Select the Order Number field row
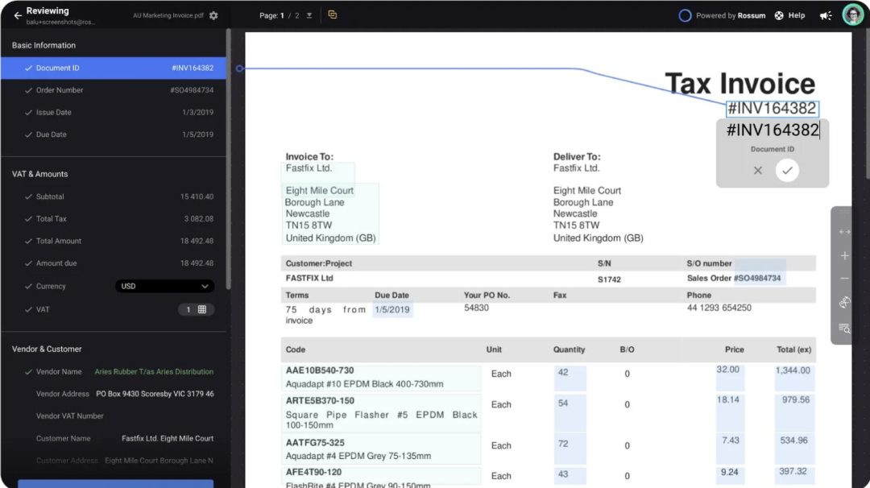Image resolution: width=870 pixels, height=488 pixels. tap(114, 90)
